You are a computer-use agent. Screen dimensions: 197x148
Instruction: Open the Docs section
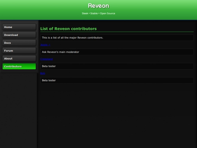pyautogui.click(x=19, y=43)
